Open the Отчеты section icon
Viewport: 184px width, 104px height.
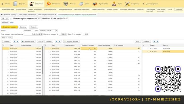pyautogui.click(x=81, y=4)
